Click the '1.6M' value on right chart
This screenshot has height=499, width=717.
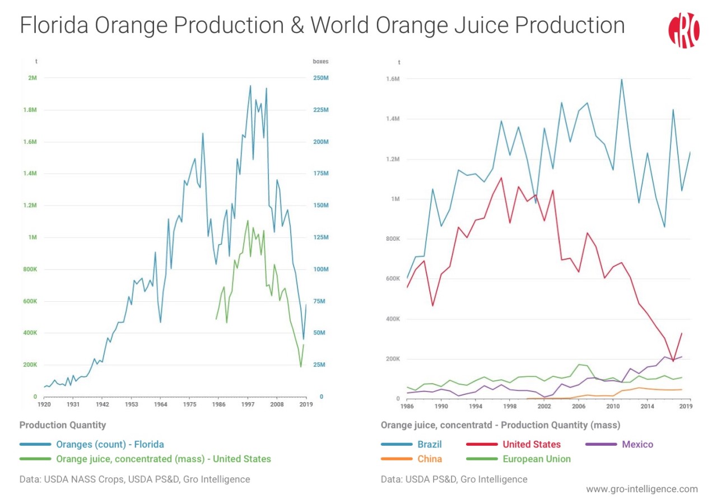[x=392, y=79]
